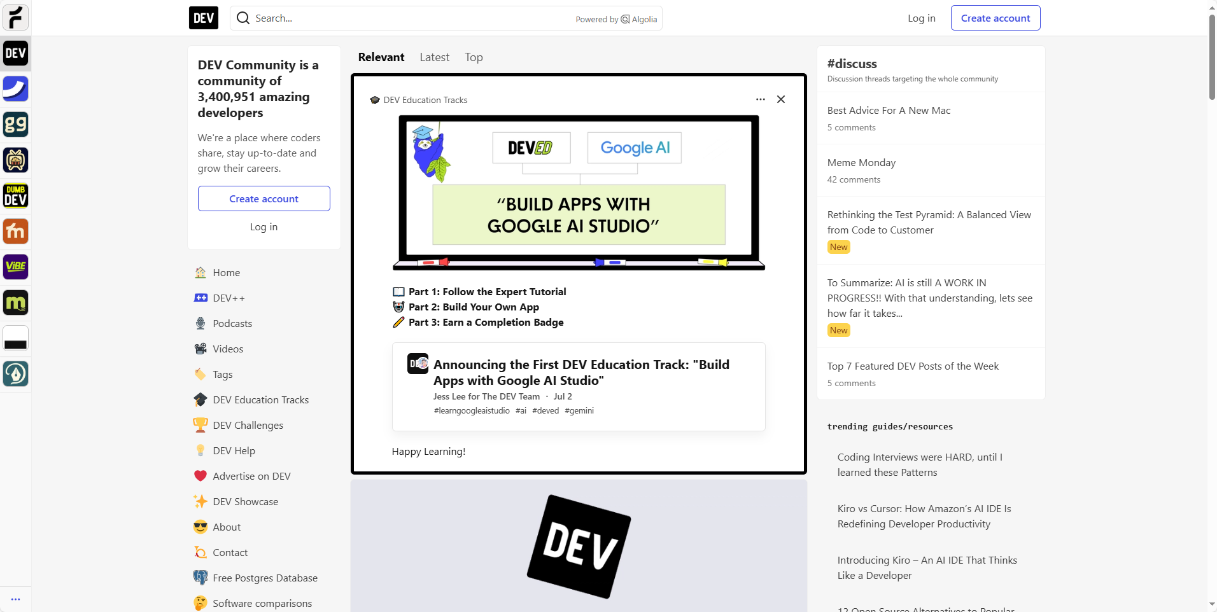Open the blue swoosh community icon
The image size is (1217, 612).
15,89
